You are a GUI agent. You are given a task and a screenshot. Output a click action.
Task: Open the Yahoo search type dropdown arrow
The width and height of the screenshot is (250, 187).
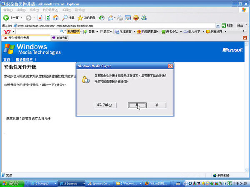pyautogui.click(x=65, y=31)
